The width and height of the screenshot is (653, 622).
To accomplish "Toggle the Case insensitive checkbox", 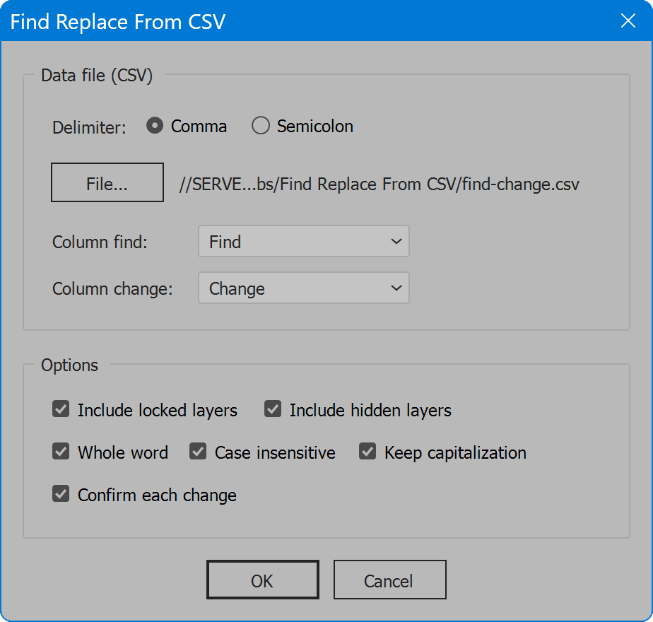I will point(198,452).
